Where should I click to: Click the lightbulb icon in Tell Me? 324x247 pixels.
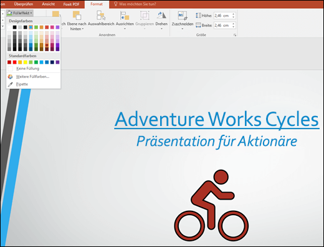click(x=116, y=4)
